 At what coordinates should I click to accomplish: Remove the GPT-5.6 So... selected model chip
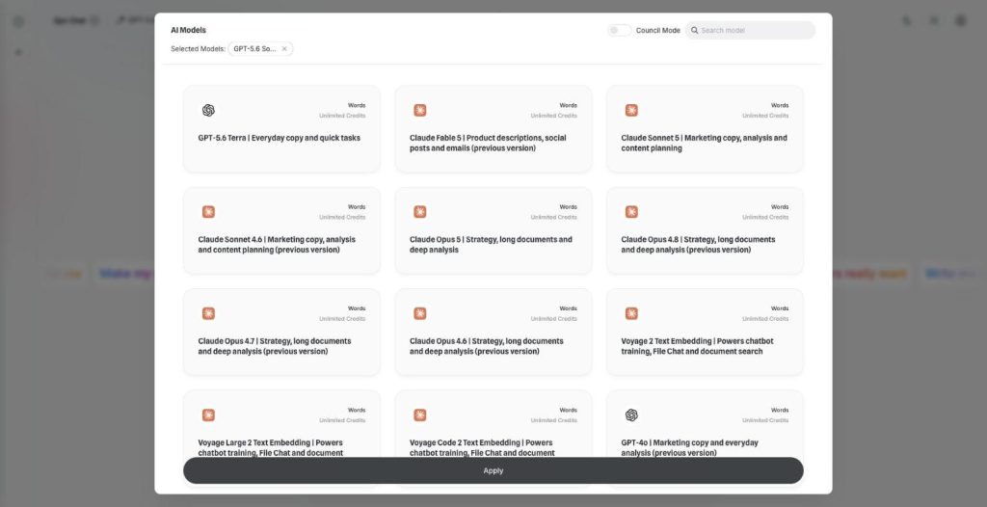(x=284, y=48)
